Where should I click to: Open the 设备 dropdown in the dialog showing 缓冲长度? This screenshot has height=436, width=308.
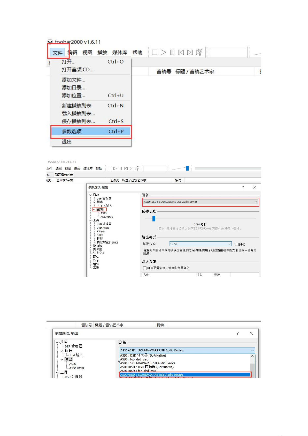[200, 202]
